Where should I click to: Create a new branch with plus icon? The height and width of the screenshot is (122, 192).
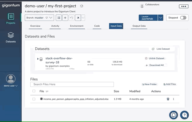click(x=65, y=18)
